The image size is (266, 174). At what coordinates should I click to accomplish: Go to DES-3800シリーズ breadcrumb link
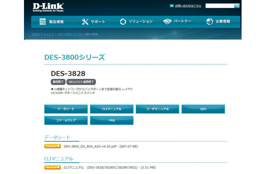pos(69,34)
